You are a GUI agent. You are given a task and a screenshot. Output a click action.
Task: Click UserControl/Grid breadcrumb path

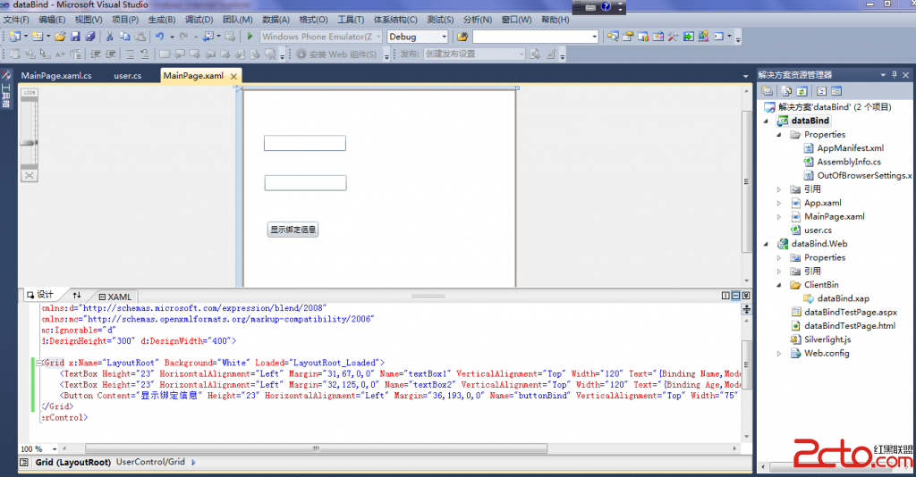point(150,462)
